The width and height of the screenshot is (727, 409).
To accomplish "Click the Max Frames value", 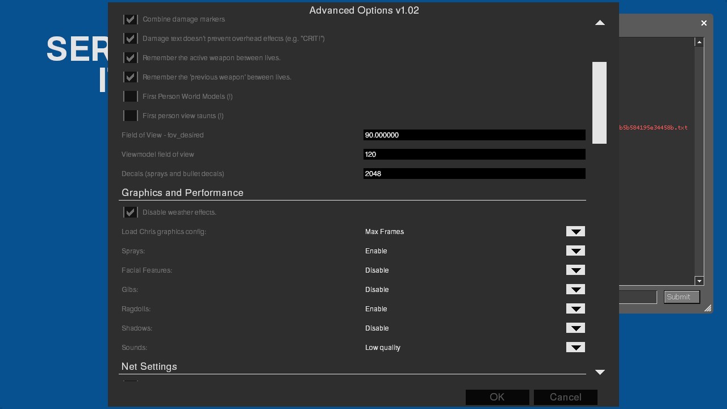I will pyautogui.click(x=385, y=232).
